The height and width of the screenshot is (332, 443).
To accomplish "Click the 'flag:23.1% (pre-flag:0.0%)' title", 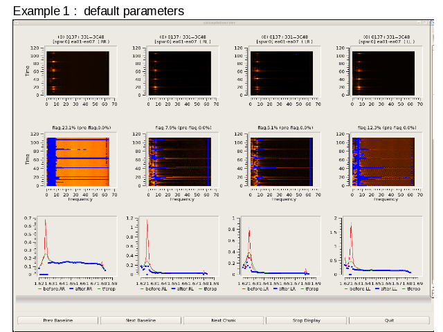I will coord(82,127).
